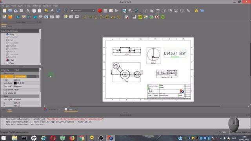Click the Text Size value 8,00 mm
The width and height of the screenshot is (251, 141).
click(18, 87)
